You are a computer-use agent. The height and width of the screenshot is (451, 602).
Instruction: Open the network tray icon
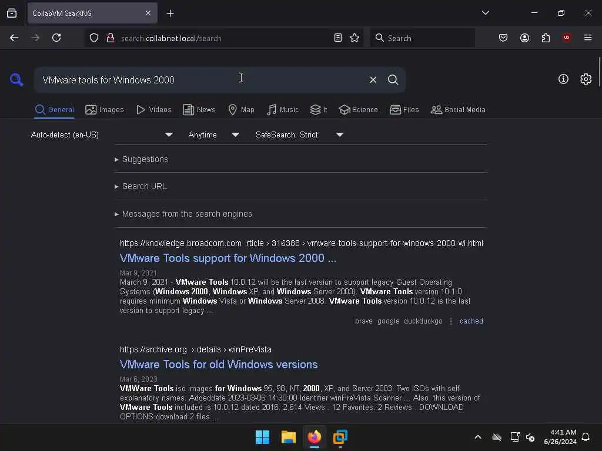click(x=515, y=437)
